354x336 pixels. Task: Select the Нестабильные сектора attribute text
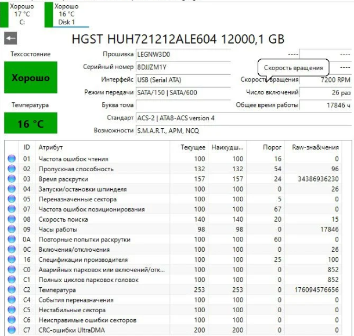[72, 310]
